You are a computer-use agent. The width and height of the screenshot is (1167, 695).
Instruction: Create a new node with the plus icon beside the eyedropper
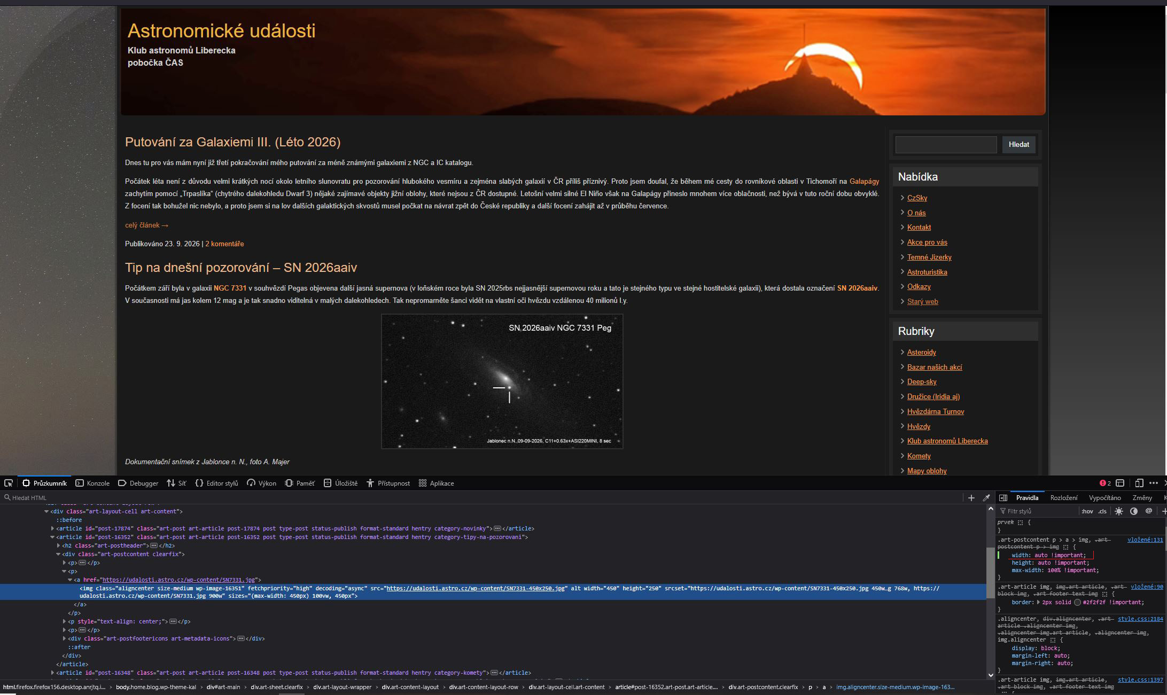pyautogui.click(x=971, y=498)
